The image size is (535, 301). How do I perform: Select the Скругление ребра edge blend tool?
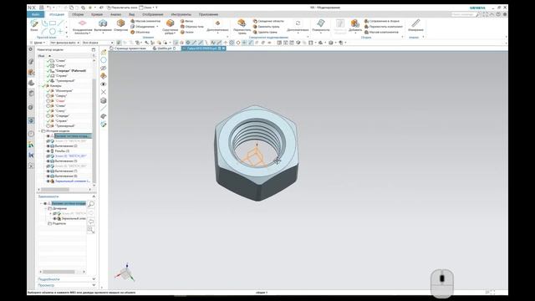pyautogui.click(x=170, y=27)
